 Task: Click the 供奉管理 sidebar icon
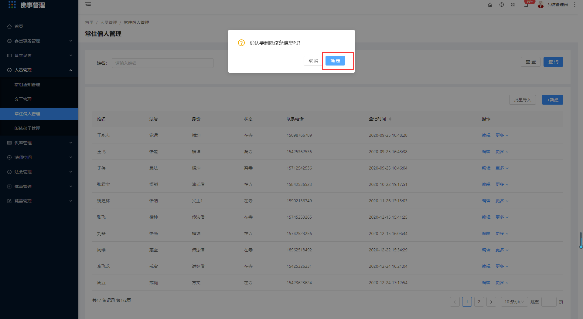pyautogui.click(x=9, y=143)
